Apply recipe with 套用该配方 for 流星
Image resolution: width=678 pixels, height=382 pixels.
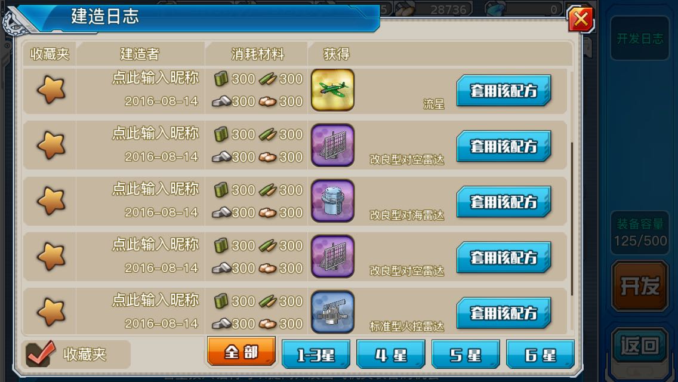pyautogui.click(x=504, y=90)
